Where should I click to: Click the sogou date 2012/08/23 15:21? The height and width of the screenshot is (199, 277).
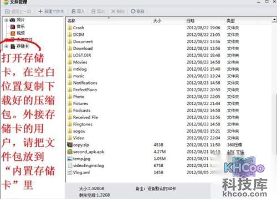[x=203, y=131]
